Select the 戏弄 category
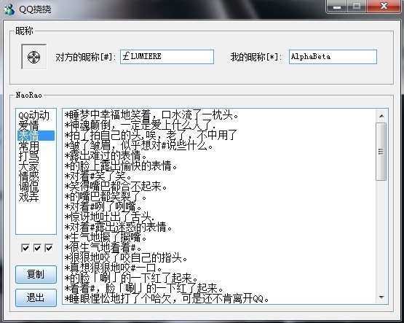 point(29,198)
